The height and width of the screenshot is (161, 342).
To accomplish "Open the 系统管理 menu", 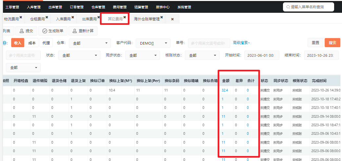I will [x=184, y=7].
